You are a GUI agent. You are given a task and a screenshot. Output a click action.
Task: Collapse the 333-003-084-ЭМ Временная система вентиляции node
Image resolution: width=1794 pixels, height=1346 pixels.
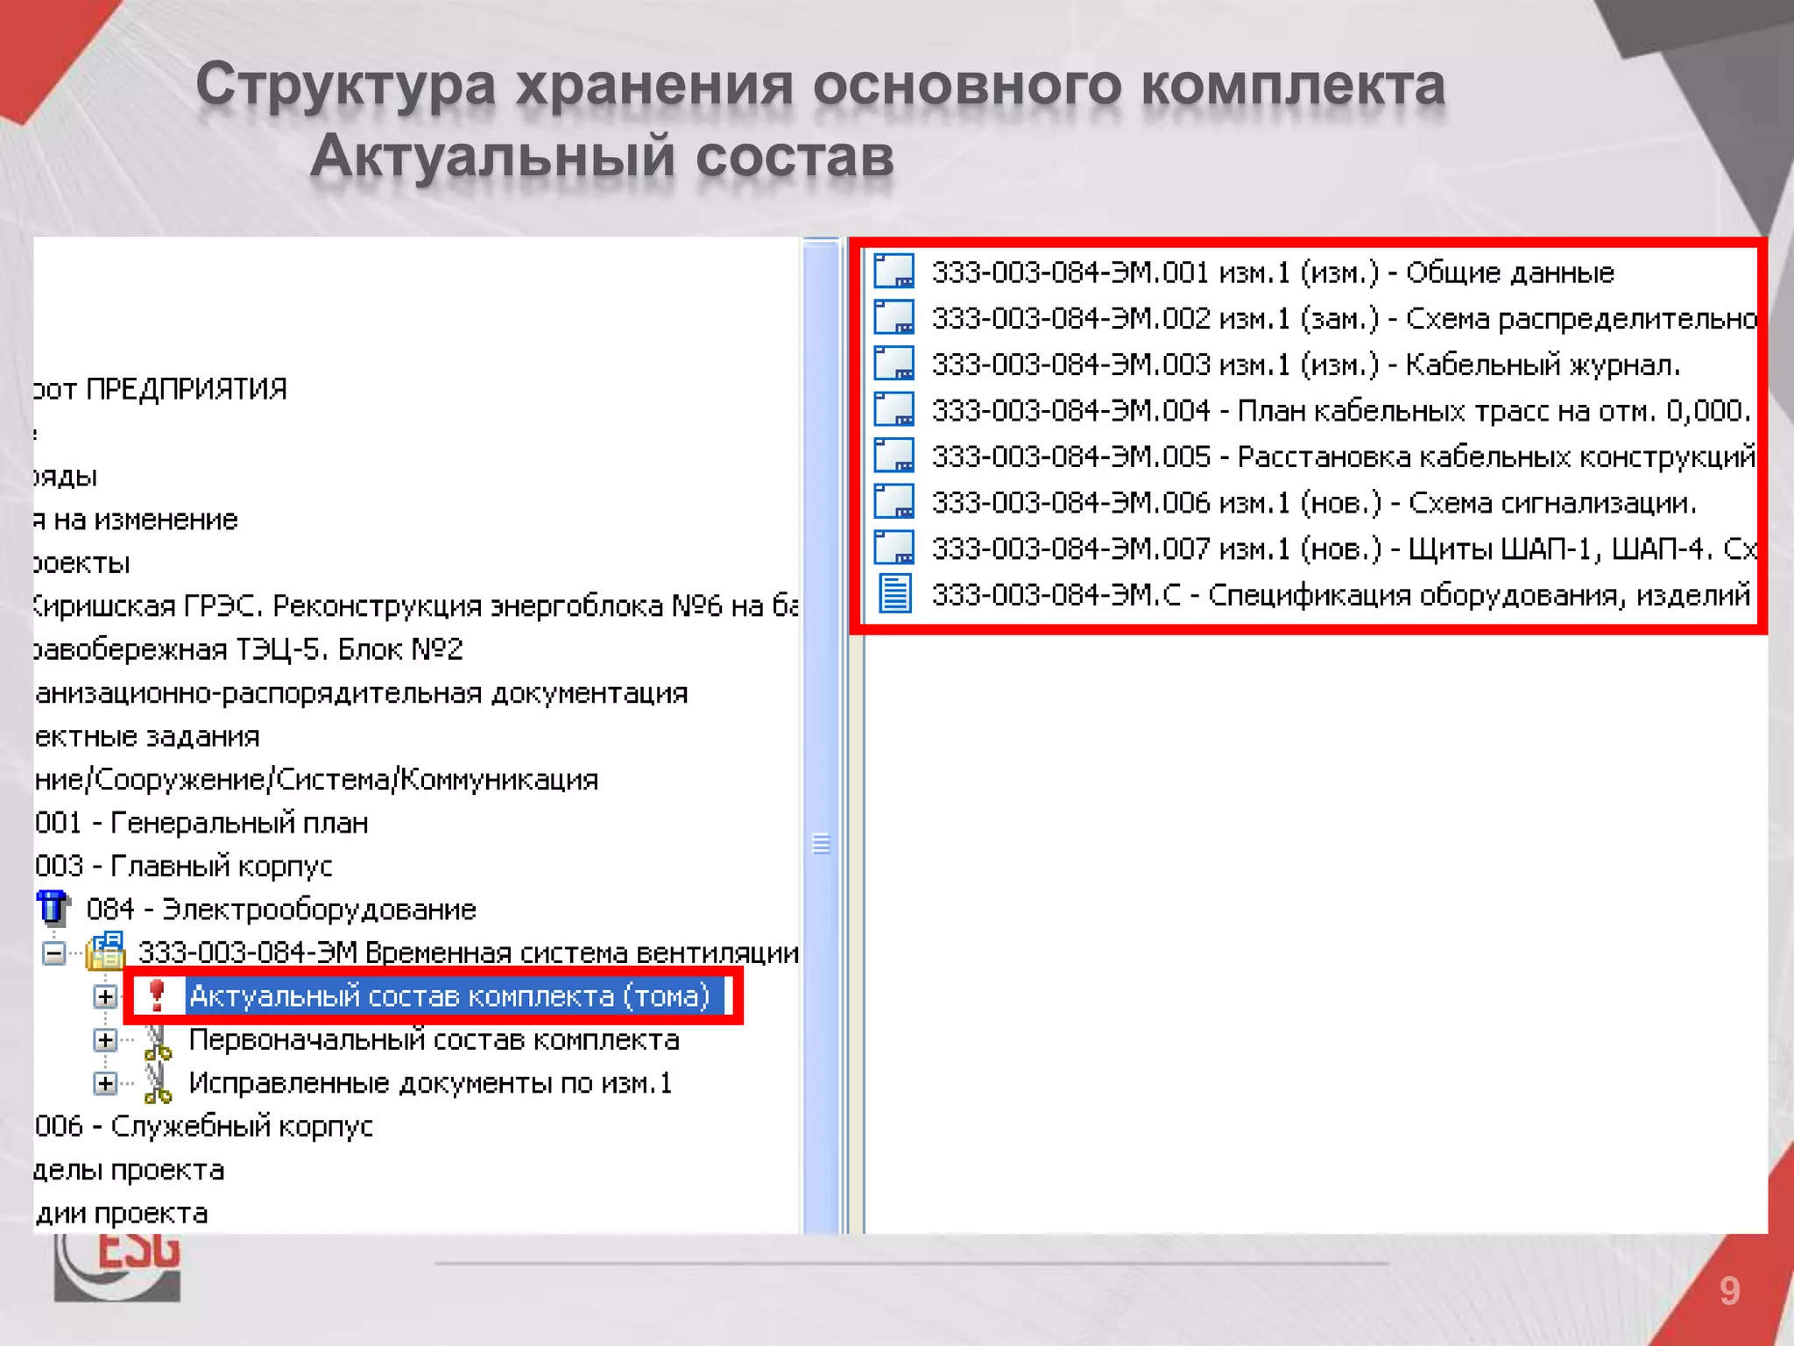click(54, 953)
